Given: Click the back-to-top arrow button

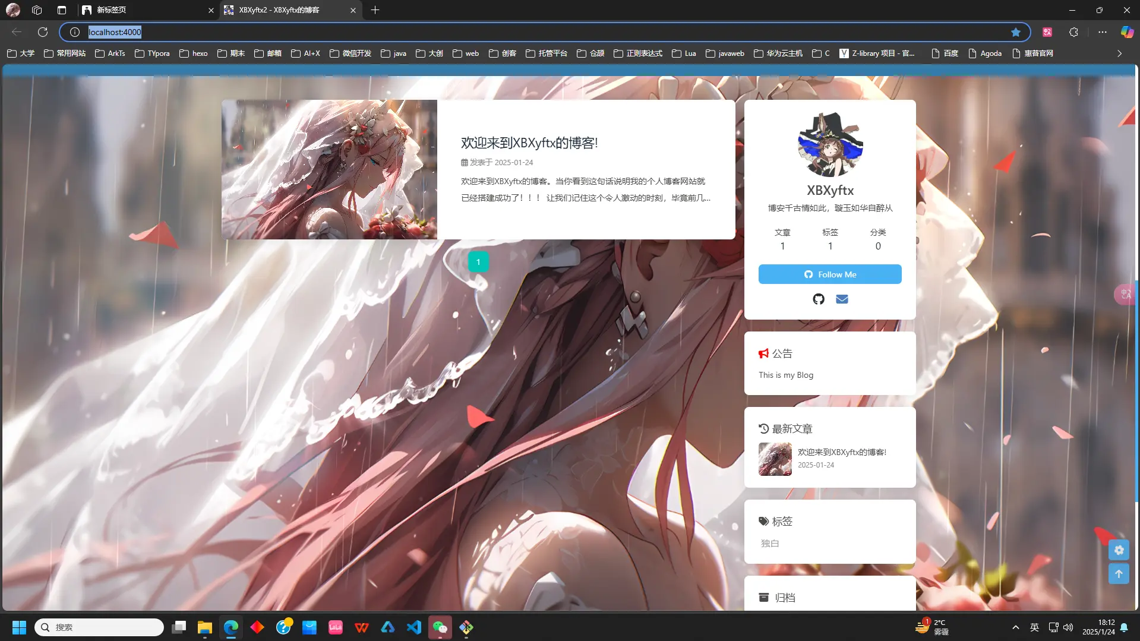Looking at the screenshot, I should (1119, 574).
